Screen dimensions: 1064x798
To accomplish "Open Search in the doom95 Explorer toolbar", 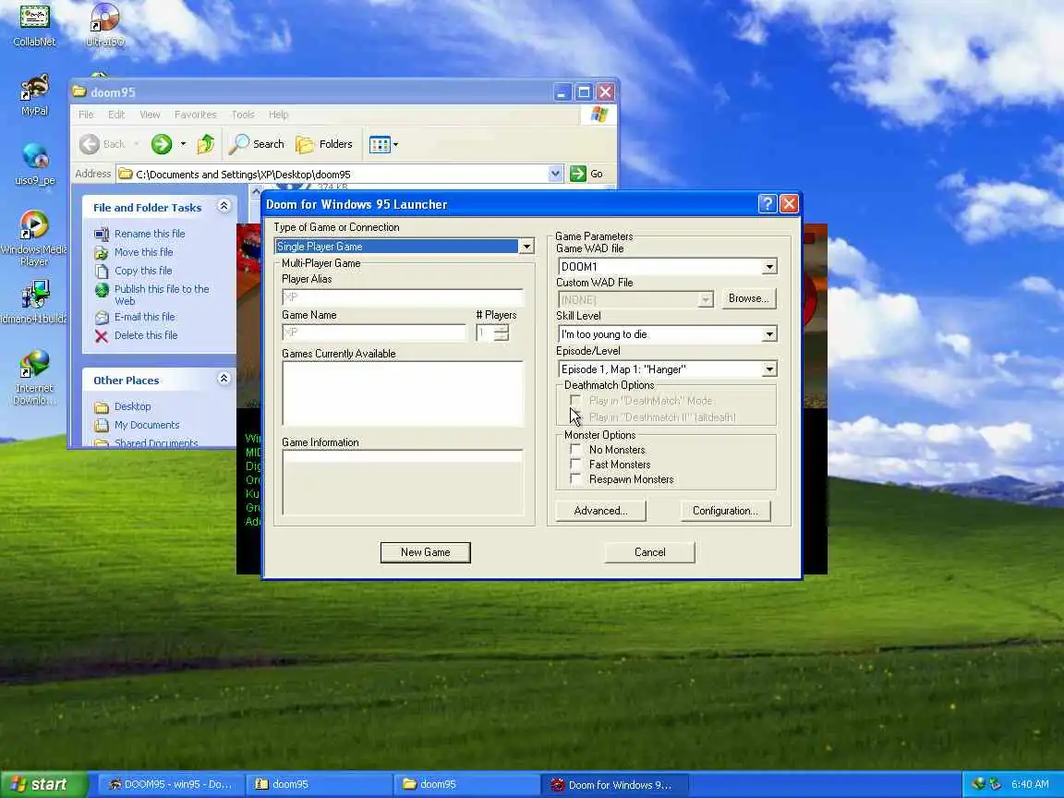I will (x=257, y=144).
